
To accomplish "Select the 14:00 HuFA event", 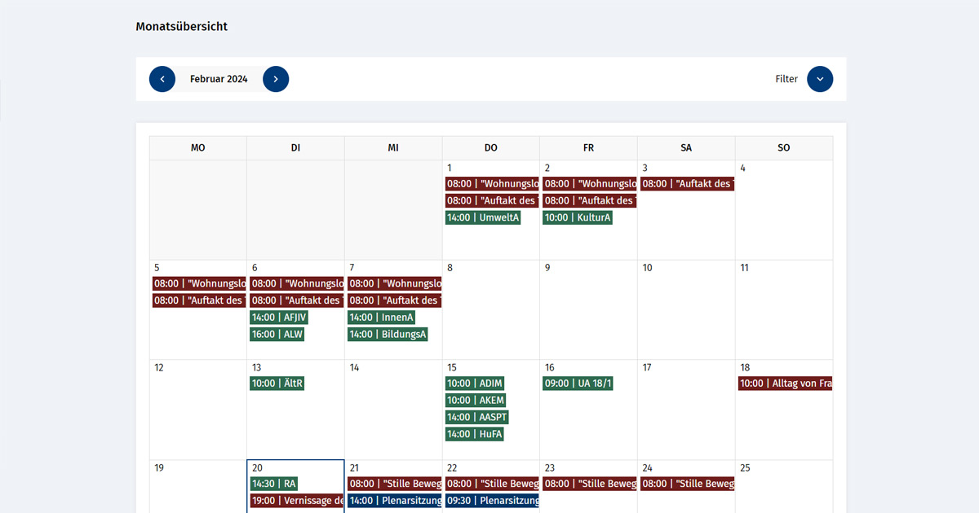I will [x=475, y=435].
